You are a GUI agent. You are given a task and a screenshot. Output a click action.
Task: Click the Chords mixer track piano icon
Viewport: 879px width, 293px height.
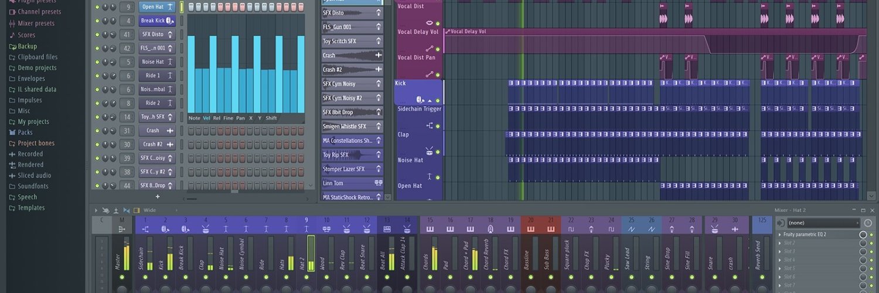coord(430,229)
